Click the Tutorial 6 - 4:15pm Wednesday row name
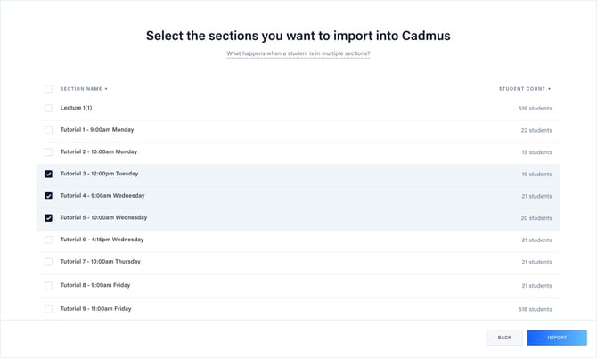This screenshot has width=597, height=358. point(102,240)
